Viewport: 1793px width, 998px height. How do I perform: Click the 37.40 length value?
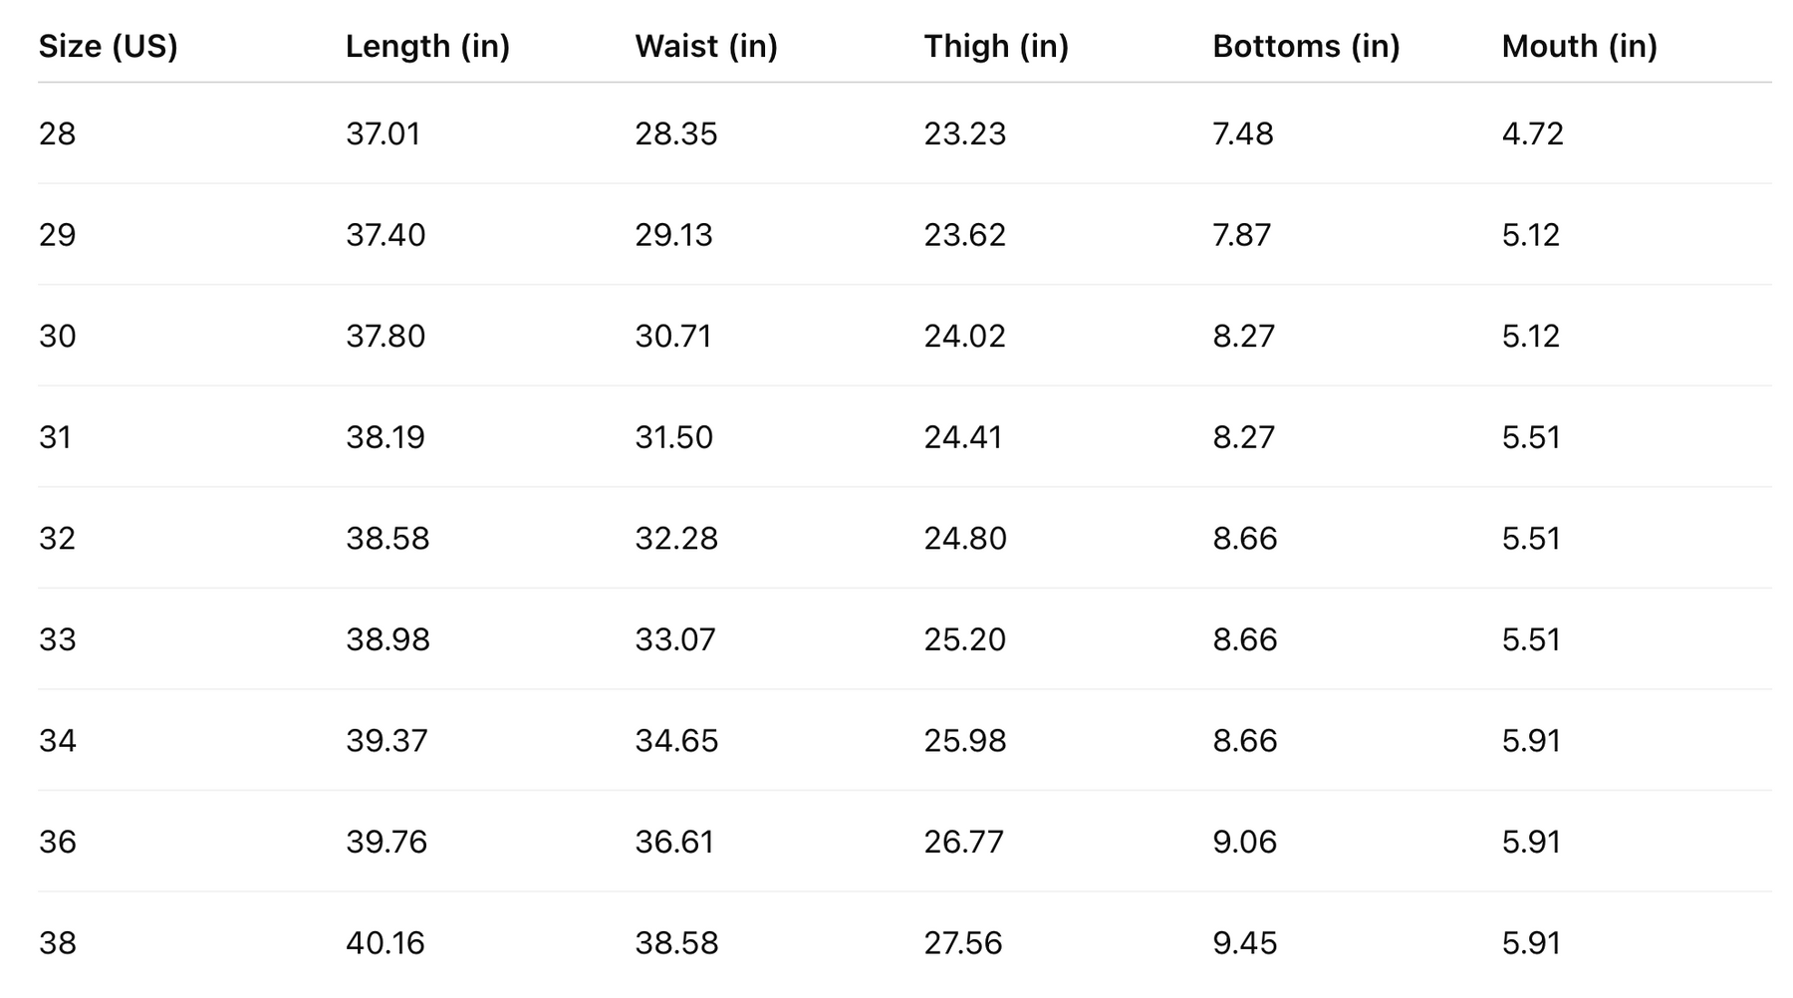pyautogui.click(x=384, y=235)
